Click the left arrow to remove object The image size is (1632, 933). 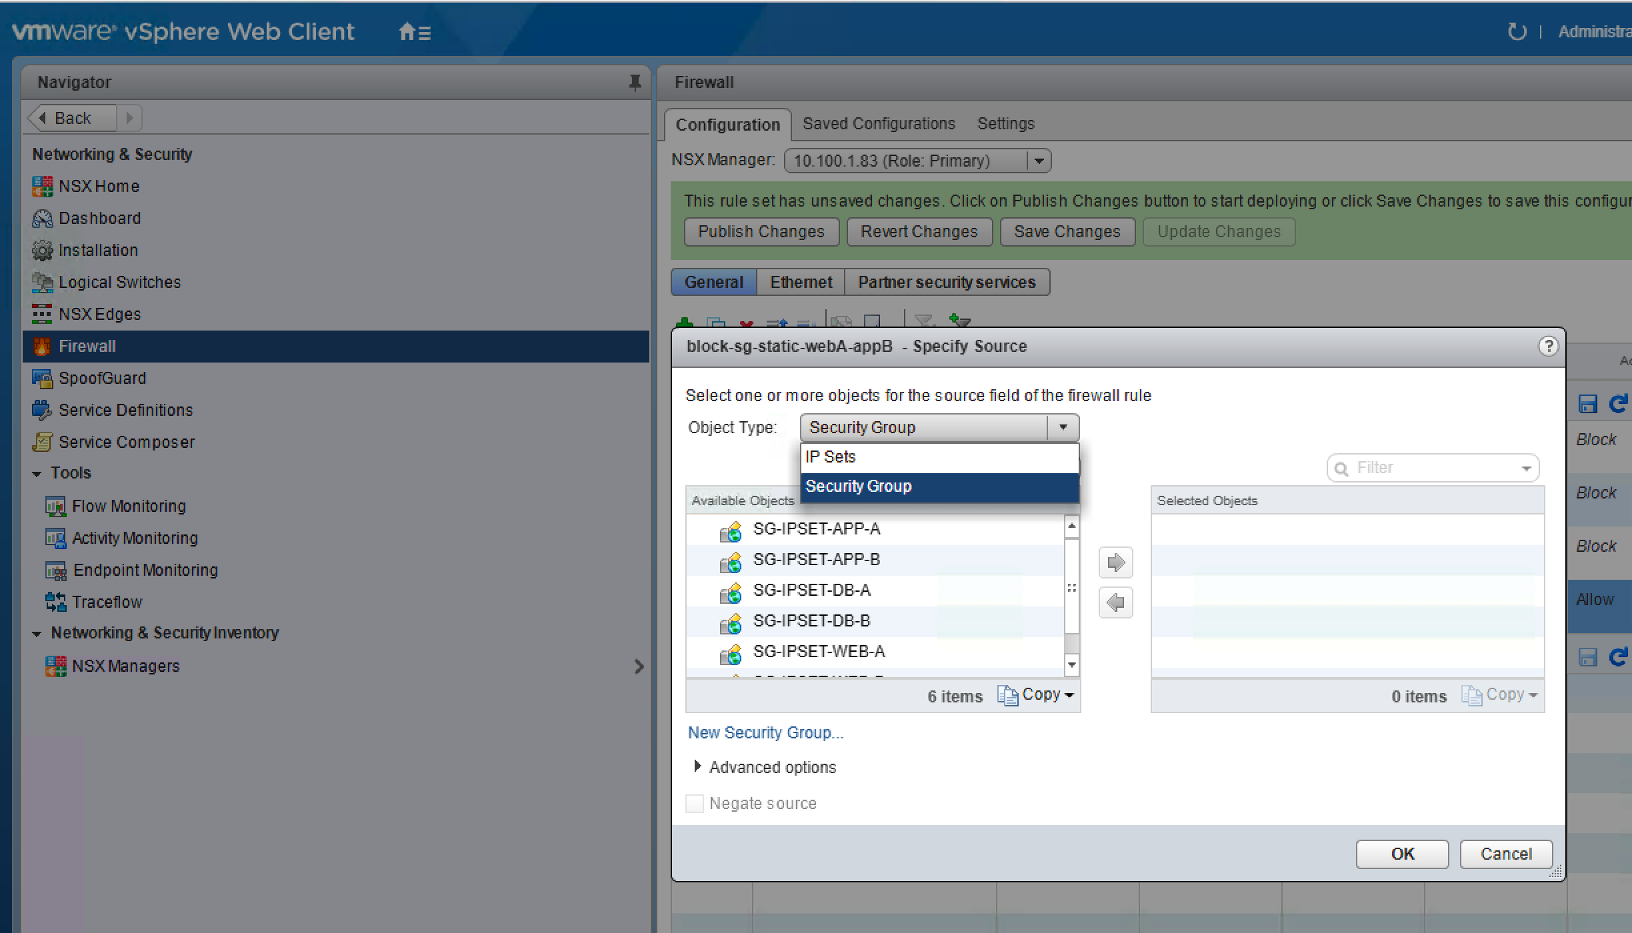tap(1115, 602)
